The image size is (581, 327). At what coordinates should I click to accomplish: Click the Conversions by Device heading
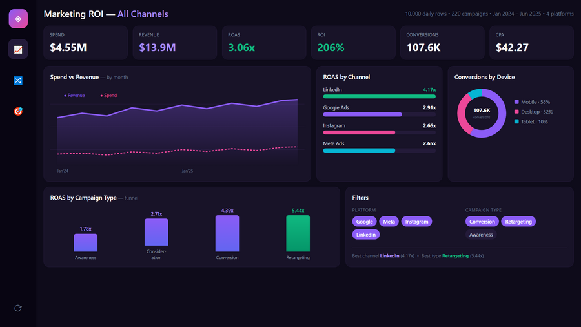484,77
